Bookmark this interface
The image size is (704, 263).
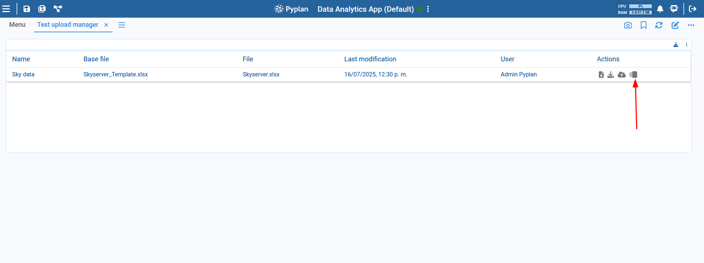pyautogui.click(x=643, y=25)
